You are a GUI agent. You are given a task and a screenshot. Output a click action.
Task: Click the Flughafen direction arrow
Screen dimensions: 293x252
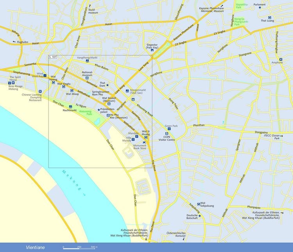tap(14, 42)
